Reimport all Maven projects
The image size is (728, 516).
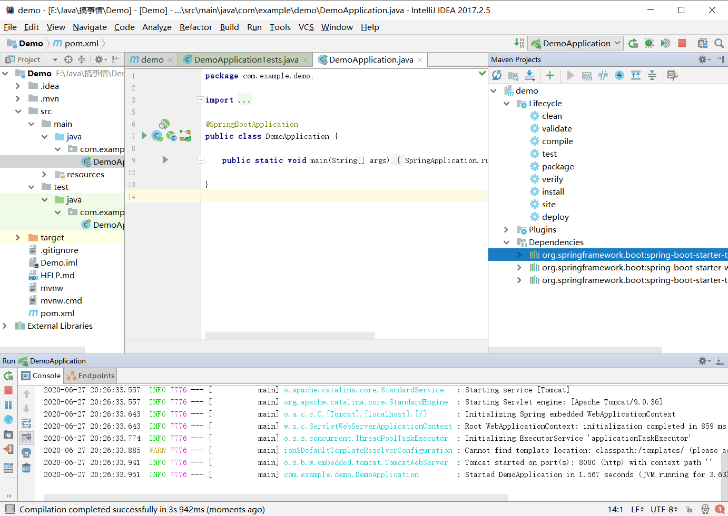497,75
